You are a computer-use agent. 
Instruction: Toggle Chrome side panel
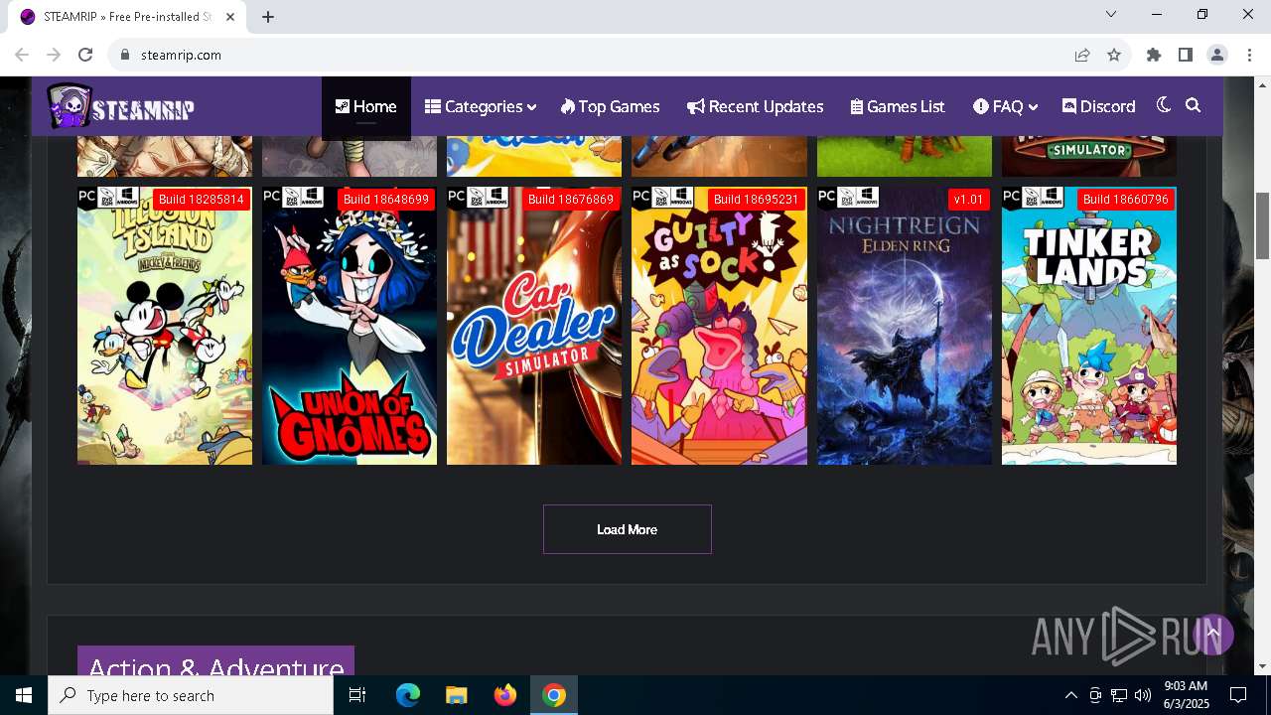[x=1186, y=55]
